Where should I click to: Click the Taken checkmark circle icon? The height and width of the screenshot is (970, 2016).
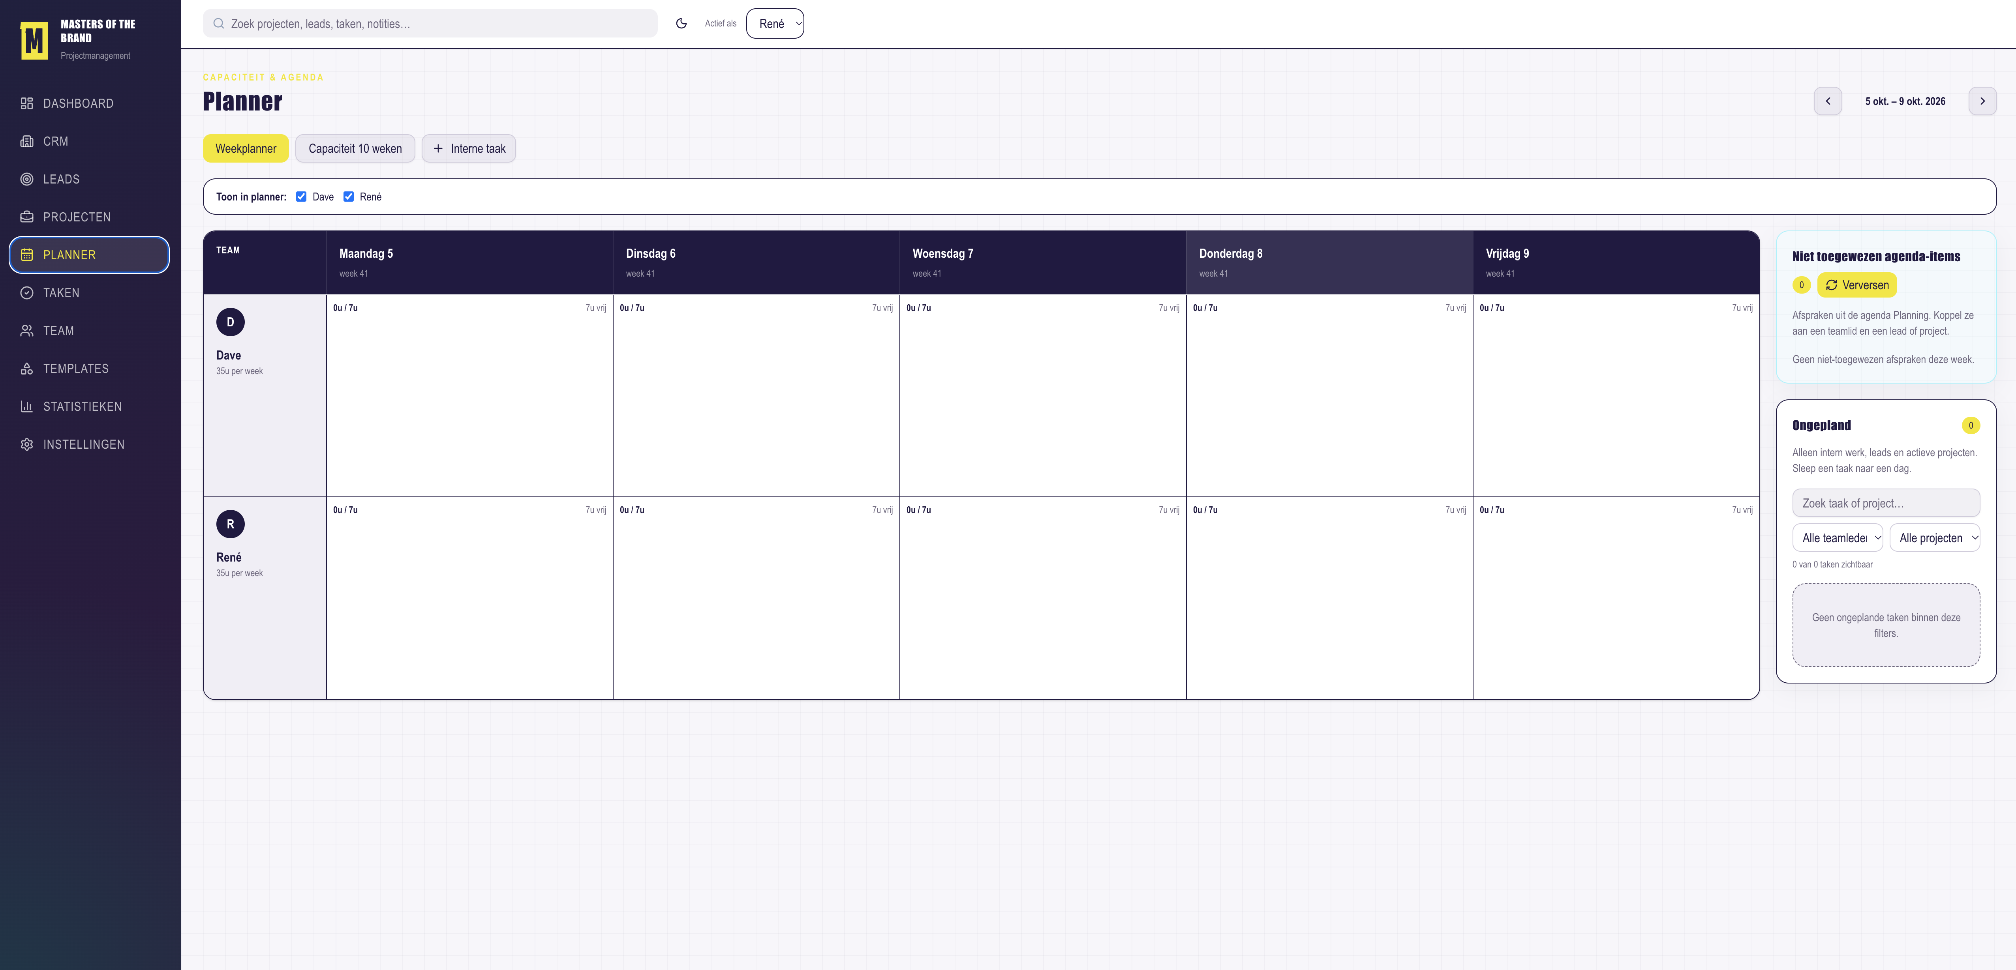click(26, 292)
